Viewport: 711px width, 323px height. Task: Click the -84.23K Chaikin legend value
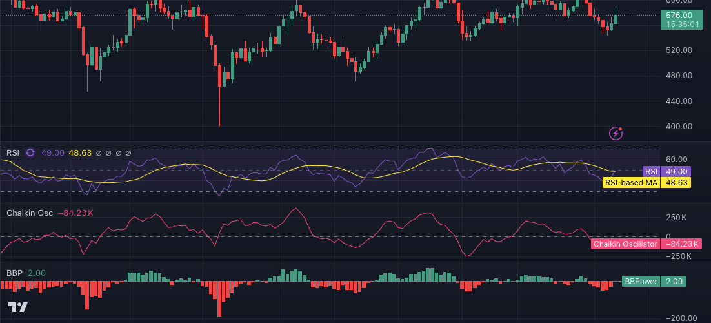[76, 213]
